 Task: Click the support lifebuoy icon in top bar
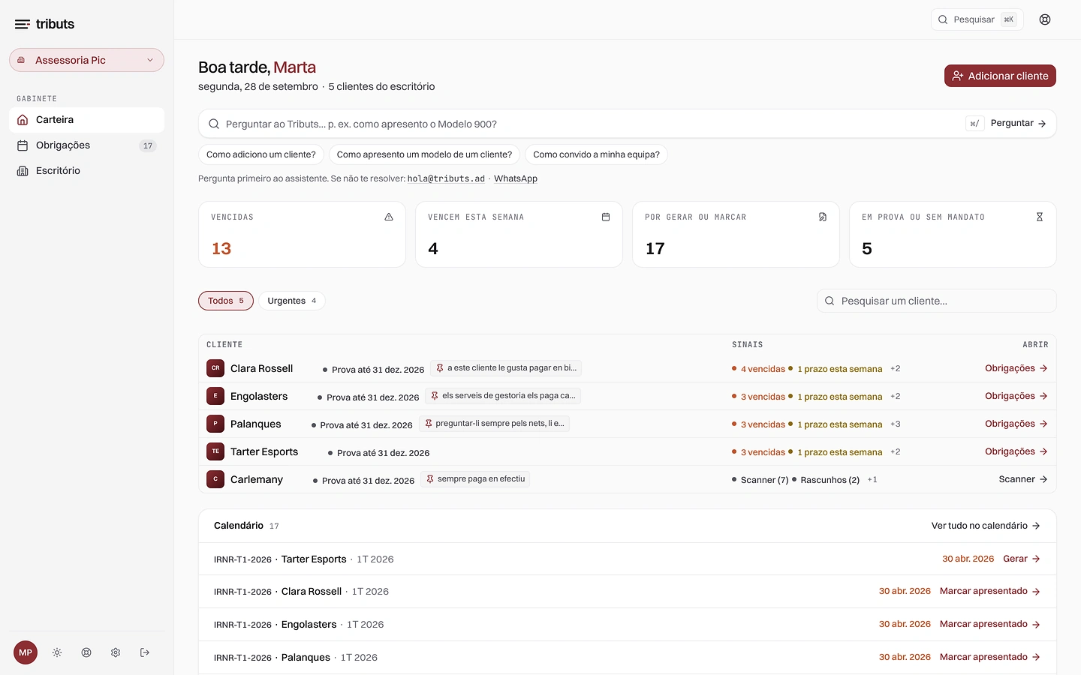(x=1045, y=19)
